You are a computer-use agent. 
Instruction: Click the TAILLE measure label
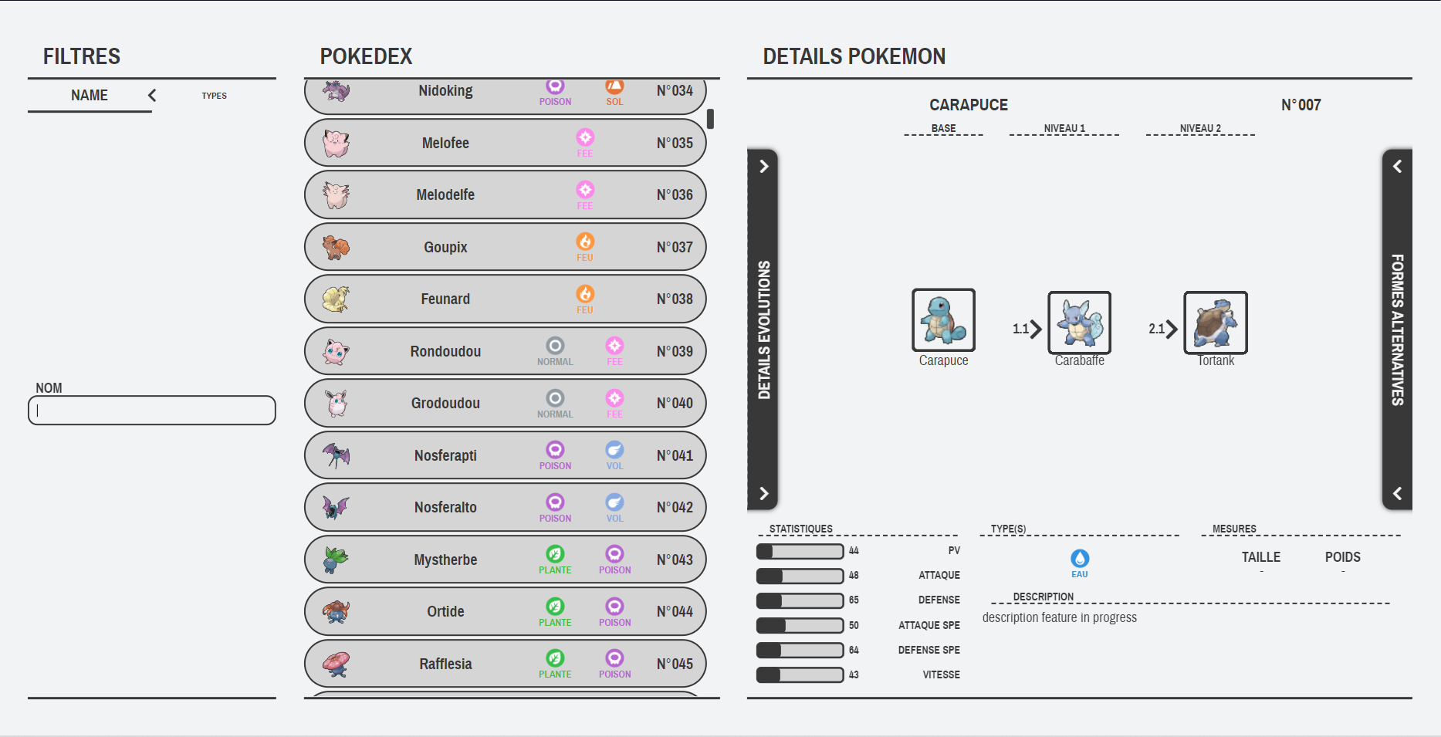[x=1261, y=557]
